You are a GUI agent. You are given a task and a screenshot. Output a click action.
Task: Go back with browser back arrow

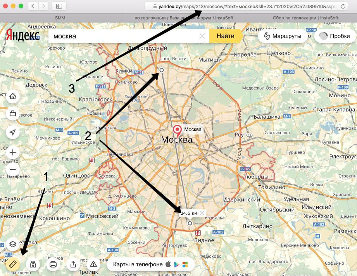(33, 6)
